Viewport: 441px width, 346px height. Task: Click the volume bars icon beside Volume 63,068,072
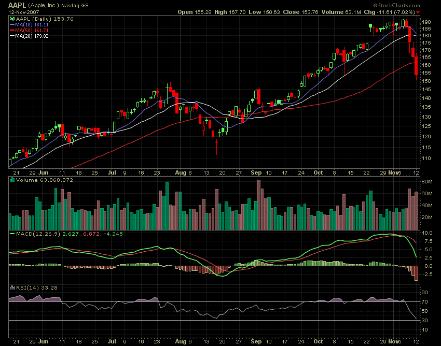12,180
